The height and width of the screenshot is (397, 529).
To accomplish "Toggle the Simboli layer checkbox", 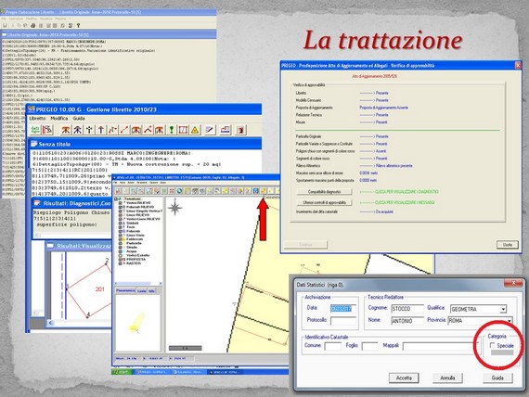I will point(121,223).
